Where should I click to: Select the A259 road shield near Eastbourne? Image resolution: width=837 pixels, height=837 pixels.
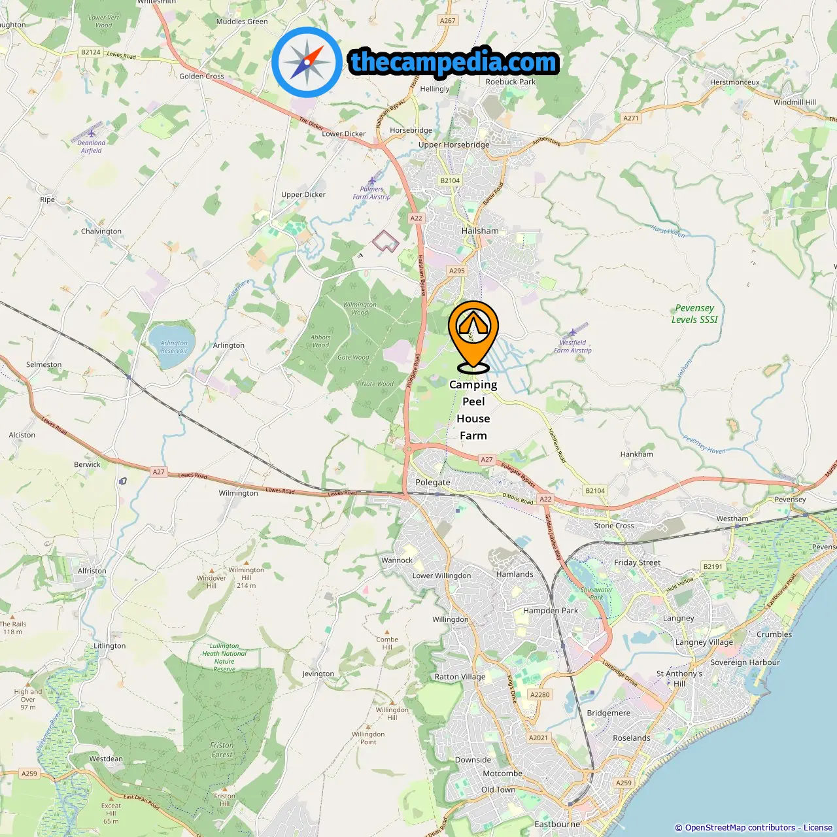(x=624, y=783)
